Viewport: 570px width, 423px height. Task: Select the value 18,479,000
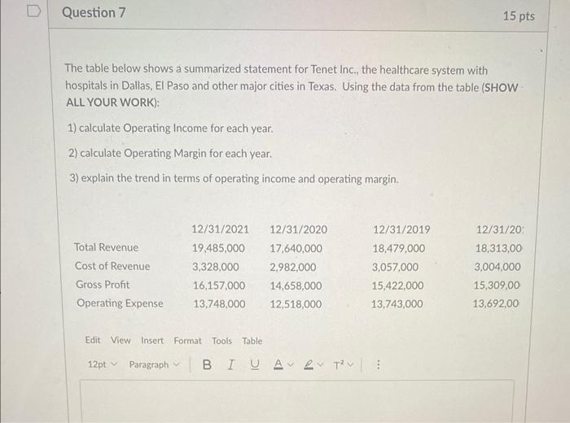pyautogui.click(x=399, y=248)
